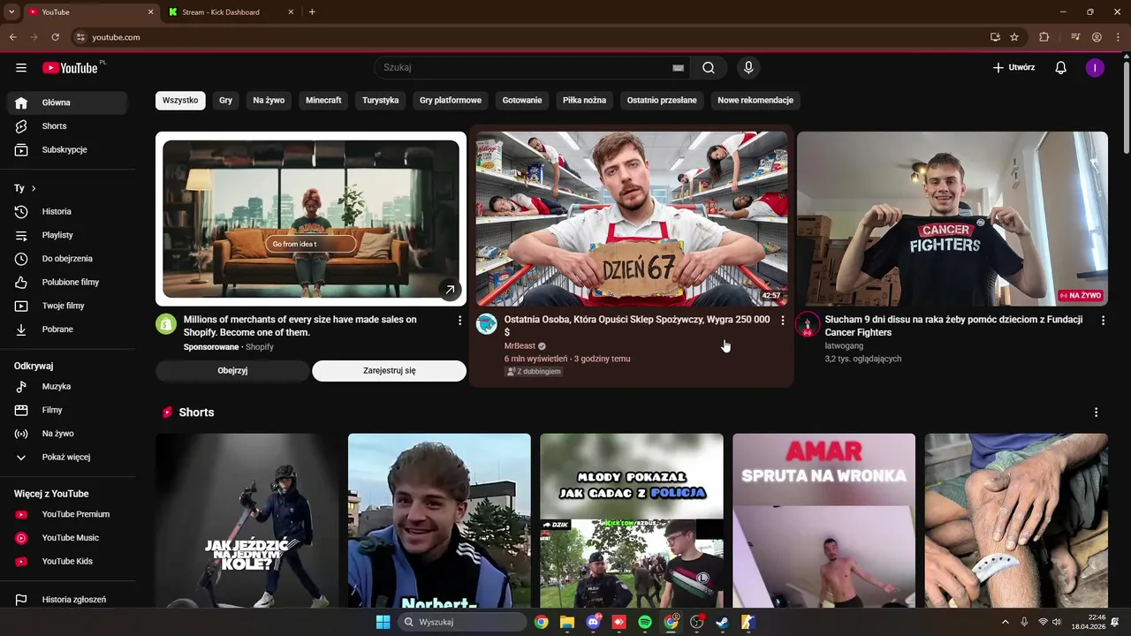Open the Młody pokazał jak gadać Short
The height and width of the screenshot is (636, 1131).
[x=632, y=520]
